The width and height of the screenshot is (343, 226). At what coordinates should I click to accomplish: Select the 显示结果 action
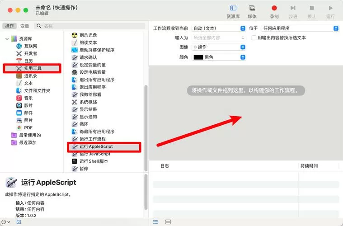(x=84, y=109)
